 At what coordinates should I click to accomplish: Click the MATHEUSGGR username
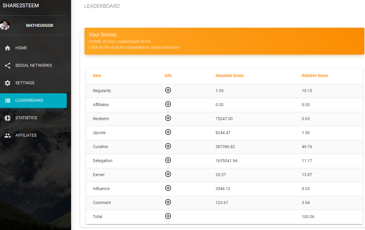(40, 26)
